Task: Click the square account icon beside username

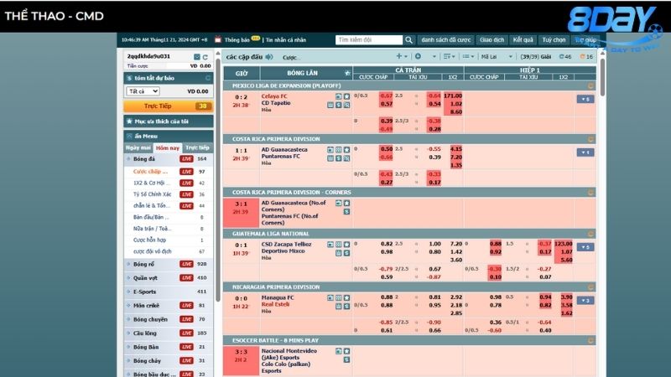Action: (197, 57)
